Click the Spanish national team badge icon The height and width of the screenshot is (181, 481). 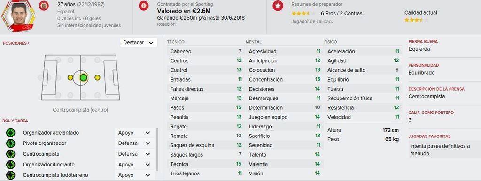click(44, 6)
